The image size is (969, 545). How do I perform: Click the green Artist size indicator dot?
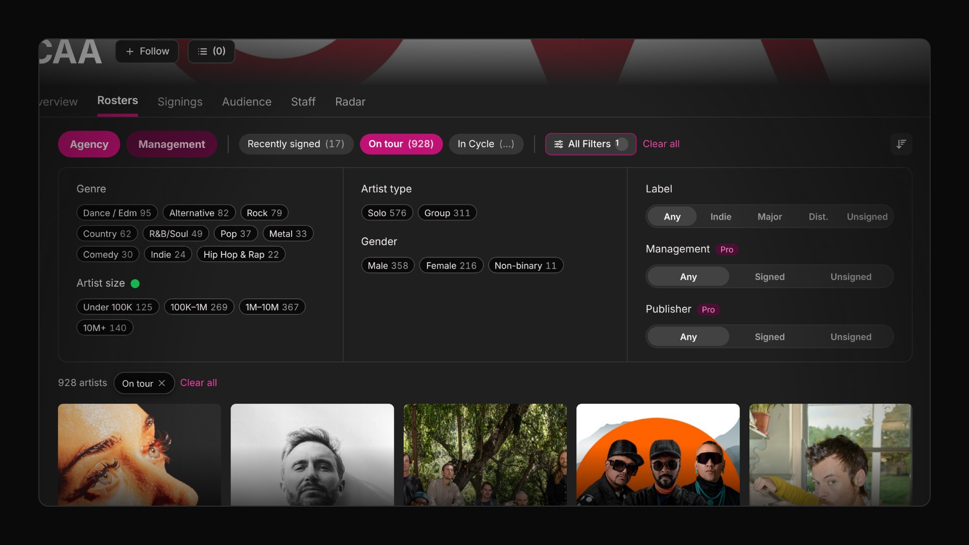click(x=135, y=283)
